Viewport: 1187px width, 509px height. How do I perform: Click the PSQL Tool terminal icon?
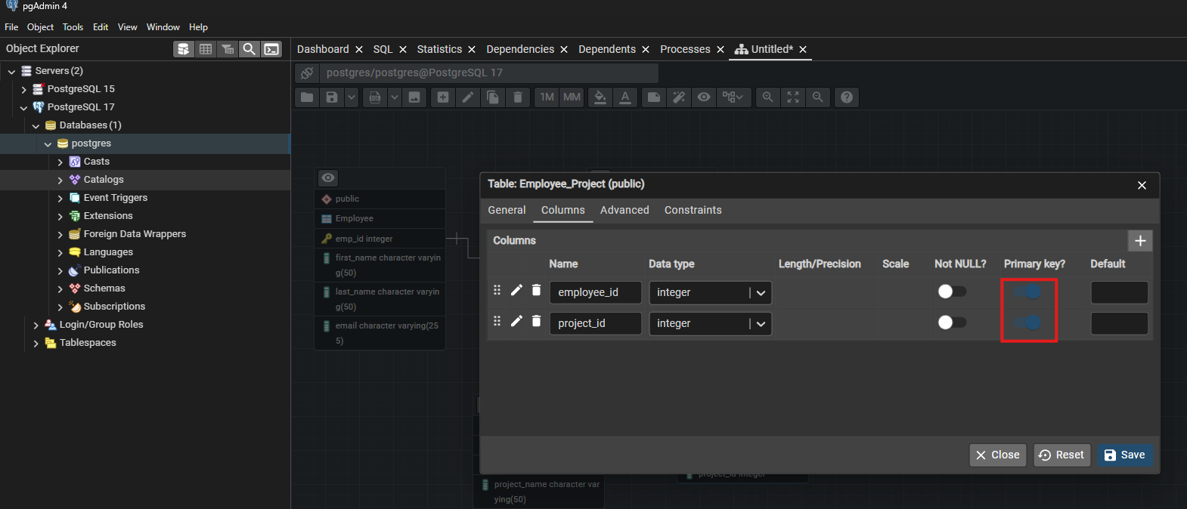point(271,49)
